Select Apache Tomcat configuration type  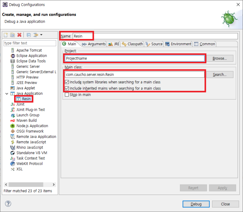[29, 50]
